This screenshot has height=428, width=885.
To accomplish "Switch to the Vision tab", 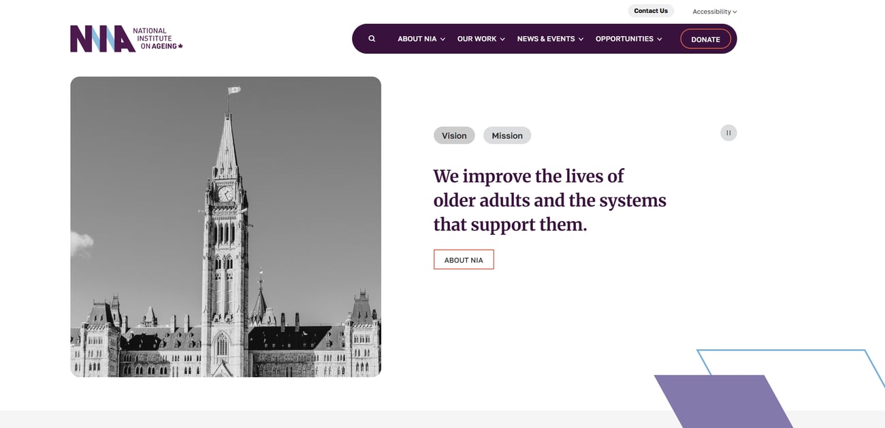I will click(454, 135).
